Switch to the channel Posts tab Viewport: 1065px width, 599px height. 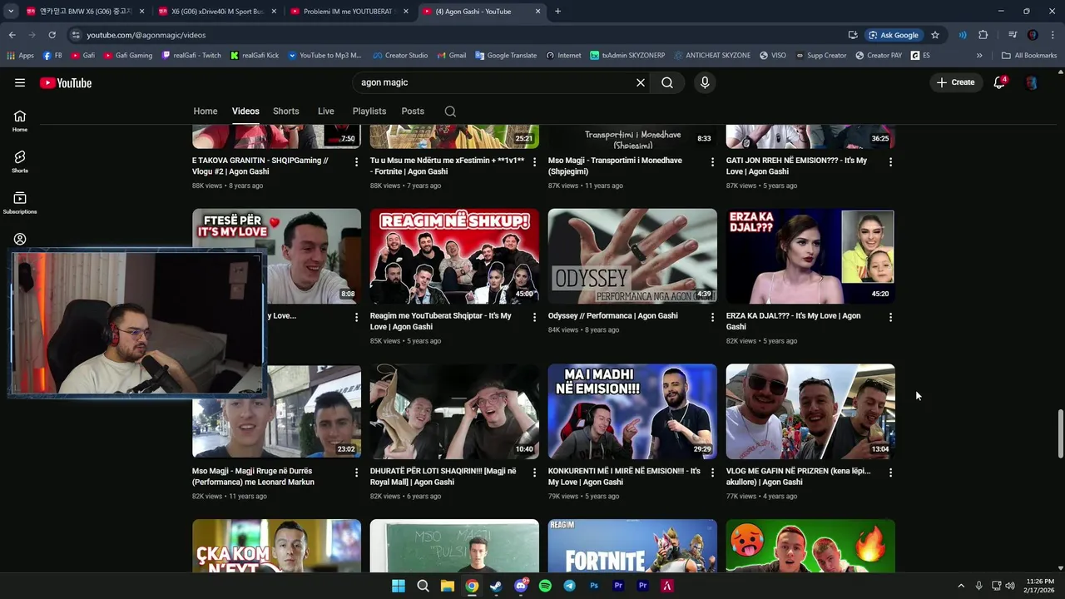coord(413,111)
